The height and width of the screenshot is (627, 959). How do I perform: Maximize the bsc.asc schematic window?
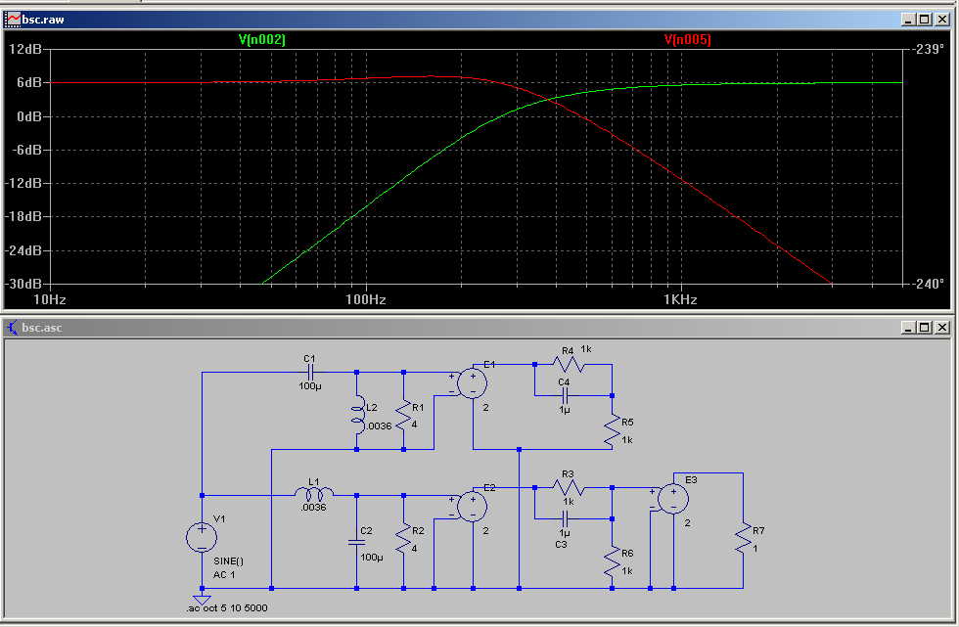point(924,328)
